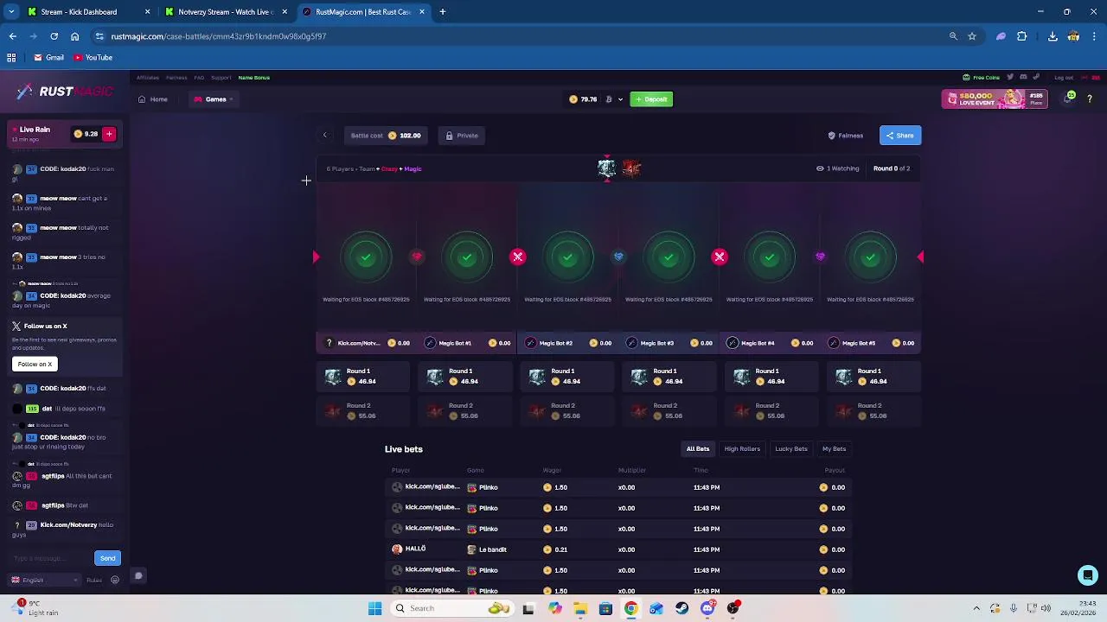The image size is (1107, 622).
Task: Click the Follow on X button
Action: (35, 364)
